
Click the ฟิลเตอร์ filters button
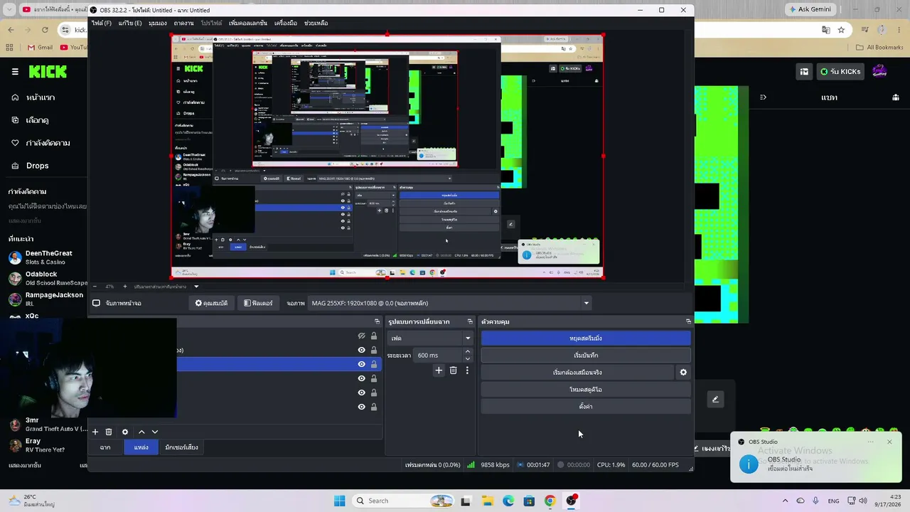(257, 303)
